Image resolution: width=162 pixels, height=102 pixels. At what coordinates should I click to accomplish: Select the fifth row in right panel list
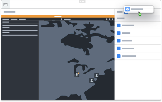pyautogui.click(x=137, y=56)
